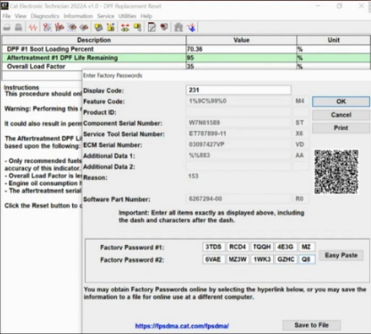Click Factory Password #1 box 3TDS
371x334 pixels.
(x=213, y=247)
